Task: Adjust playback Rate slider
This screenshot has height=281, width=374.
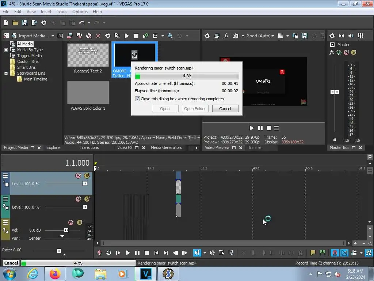Action: click(x=59, y=251)
